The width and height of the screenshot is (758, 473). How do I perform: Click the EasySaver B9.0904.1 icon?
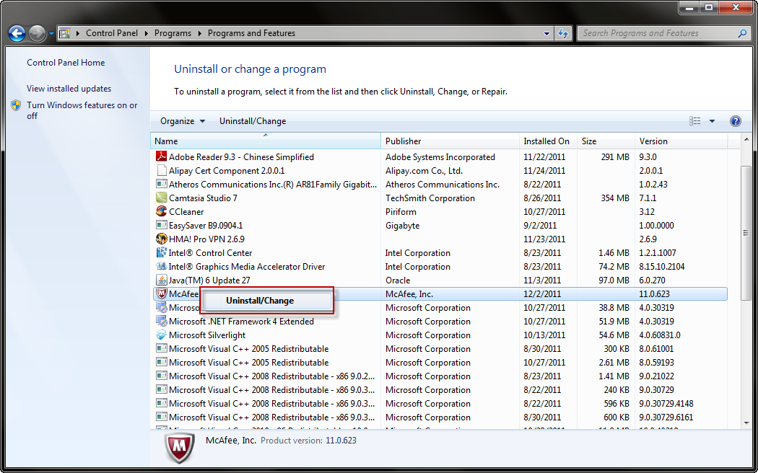[162, 226]
